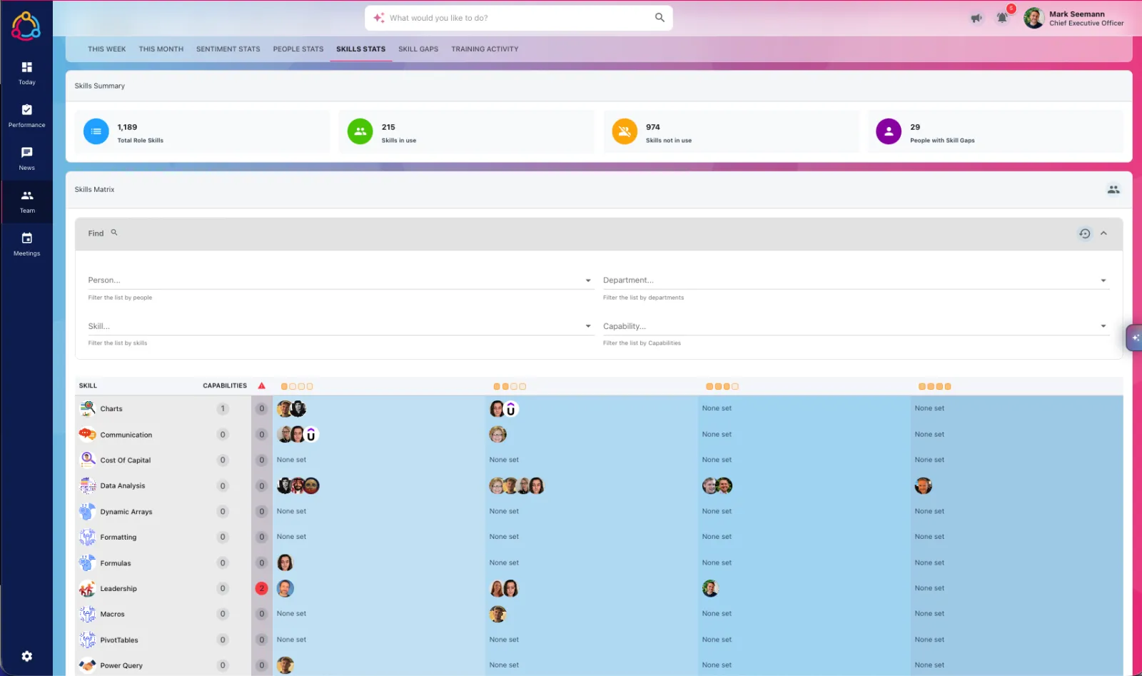Screen dimensions: 1142x676
Task: Click the red warning triangle column header
Action: click(262, 385)
